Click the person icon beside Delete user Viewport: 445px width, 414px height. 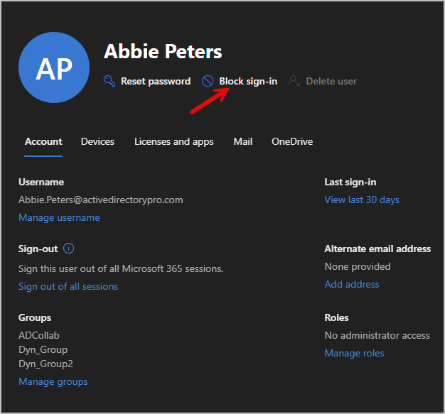pyautogui.click(x=294, y=81)
